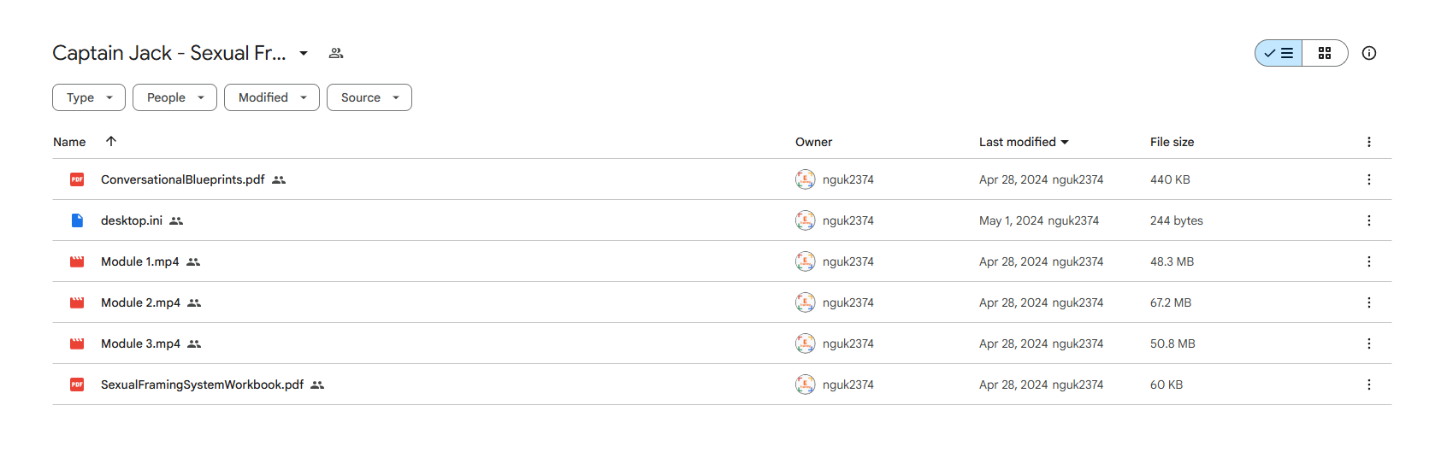The image size is (1447, 458).
Task: Expand the Modified filter dropdown
Action: (x=272, y=97)
